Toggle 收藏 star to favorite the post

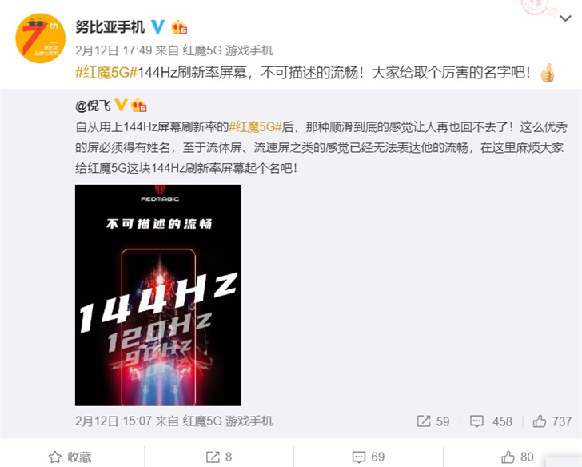point(70,457)
